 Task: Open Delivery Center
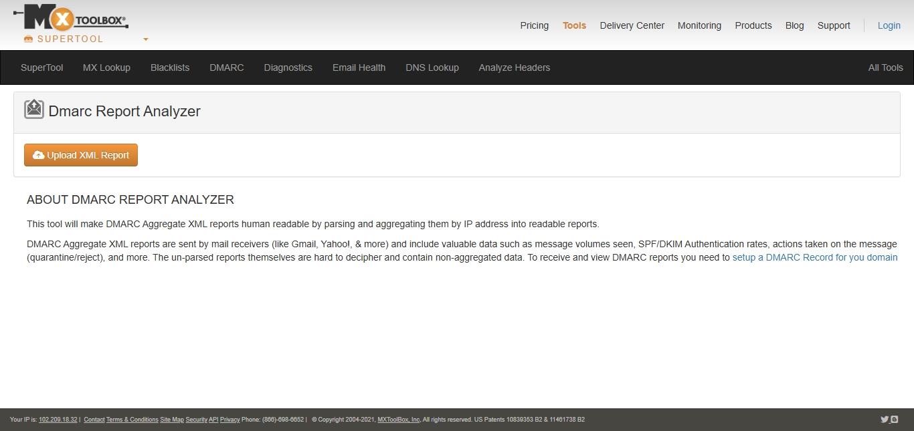(632, 25)
